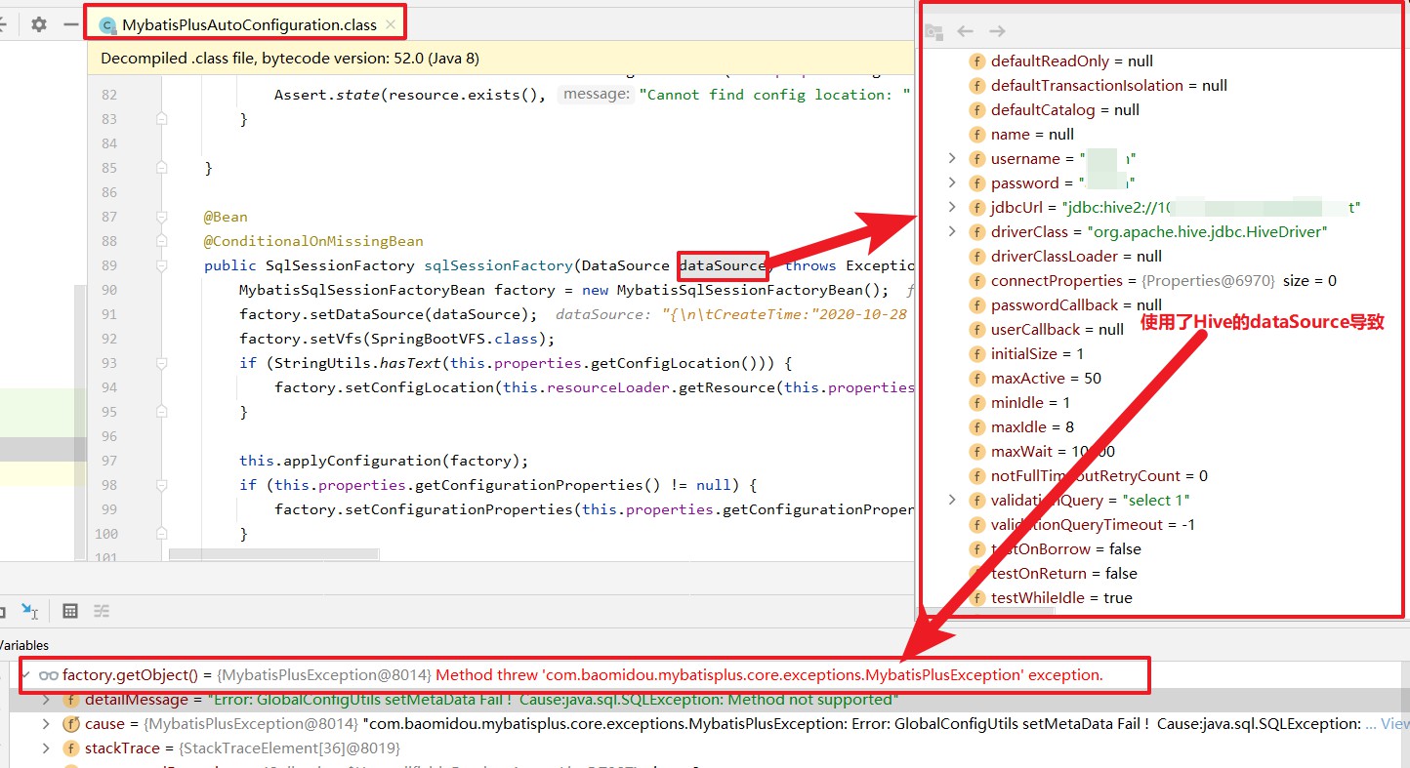
Task: Select testOnReturn = false row
Action: (x=1053, y=573)
